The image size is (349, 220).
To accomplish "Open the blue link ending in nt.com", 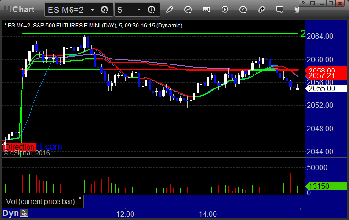I will tap(49, 146).
